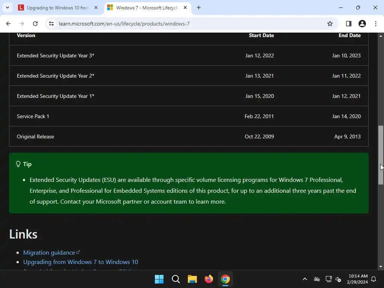The height and width of the screenshot is (288, 384).
Task: Open the Migration guidance link
Action: coord(51,252)
